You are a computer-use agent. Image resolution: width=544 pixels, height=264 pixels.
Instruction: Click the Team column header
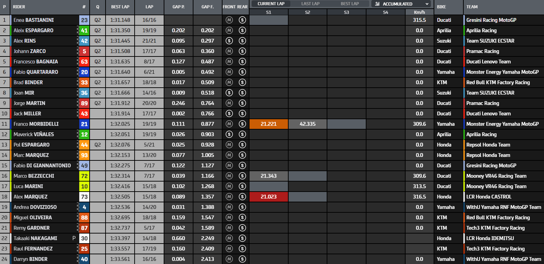coord(472,7)
